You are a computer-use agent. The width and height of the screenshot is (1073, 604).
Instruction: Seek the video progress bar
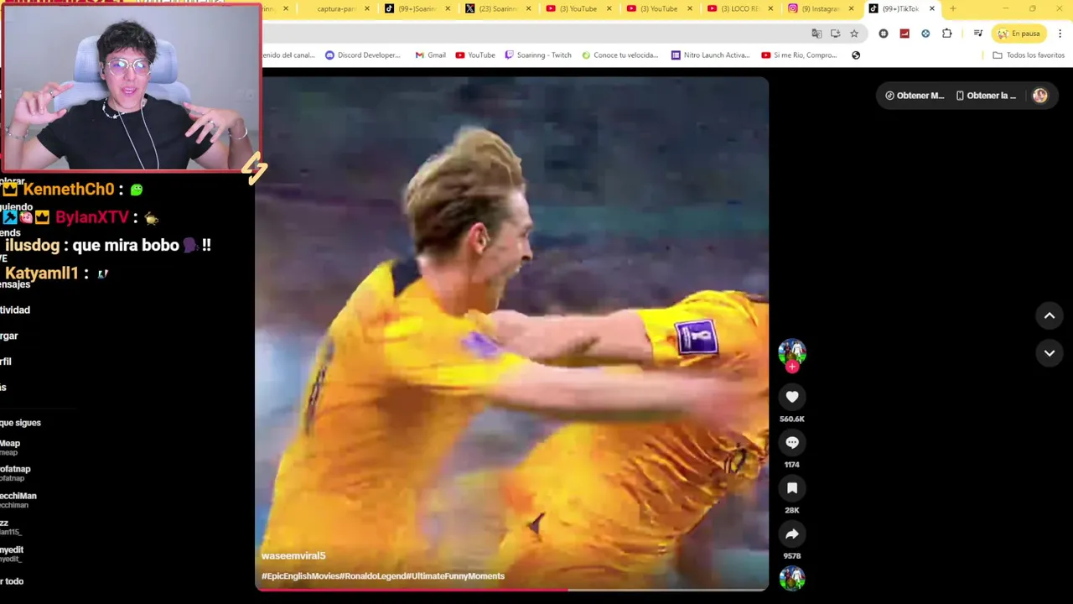pyautogui.click(x=512, y=590)
